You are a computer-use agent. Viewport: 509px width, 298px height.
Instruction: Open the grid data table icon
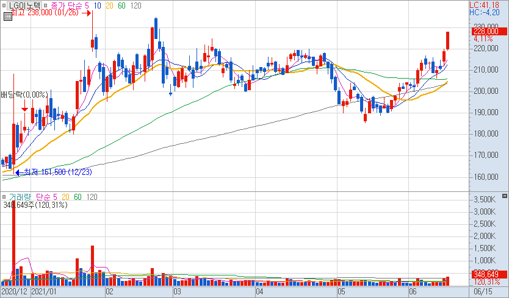tap(8, 16)
